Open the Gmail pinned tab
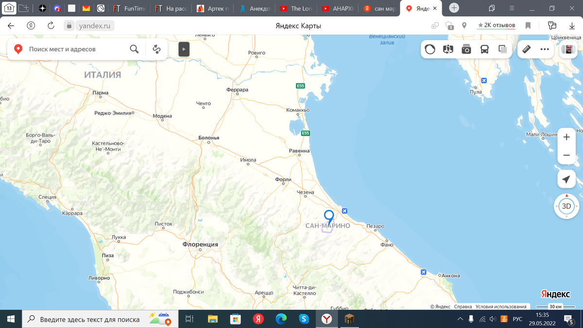Screen dimensions: 583x328 coord(86,8)
